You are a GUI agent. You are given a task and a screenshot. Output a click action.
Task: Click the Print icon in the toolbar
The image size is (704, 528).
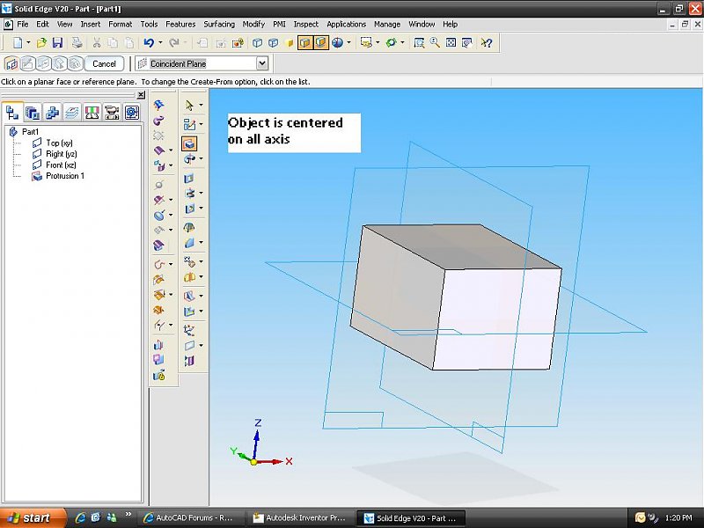[x=77, y=42]
